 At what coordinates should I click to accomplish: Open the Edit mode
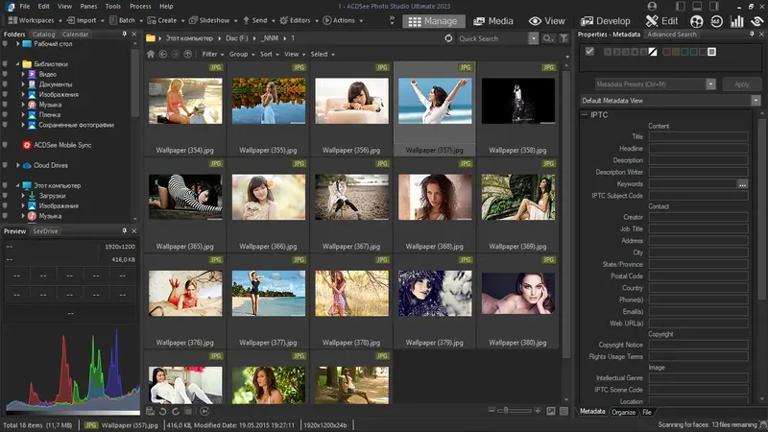click(x=662, y=20)
